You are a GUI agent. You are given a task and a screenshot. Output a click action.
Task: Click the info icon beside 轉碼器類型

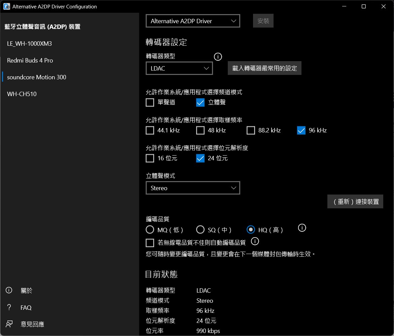[x=218, y=57]
